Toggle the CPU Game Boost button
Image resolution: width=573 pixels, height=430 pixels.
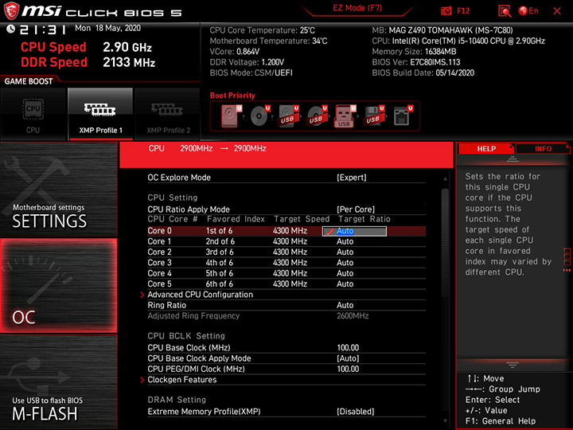point(33,114)
